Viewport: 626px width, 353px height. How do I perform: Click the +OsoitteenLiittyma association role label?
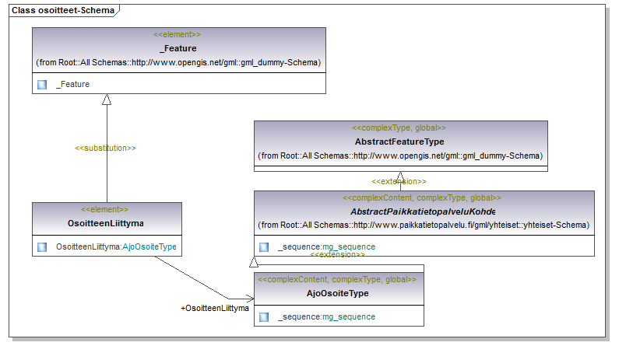pos(214,309)
